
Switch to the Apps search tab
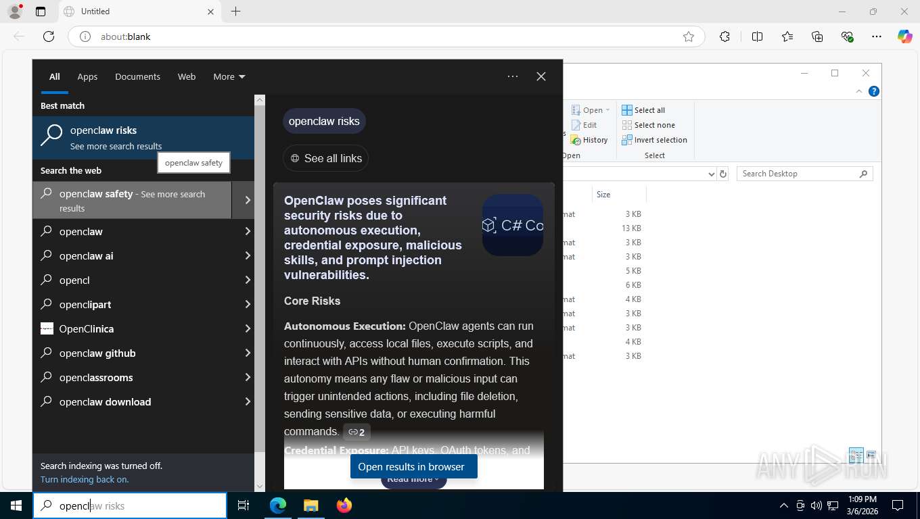[87, 76]
